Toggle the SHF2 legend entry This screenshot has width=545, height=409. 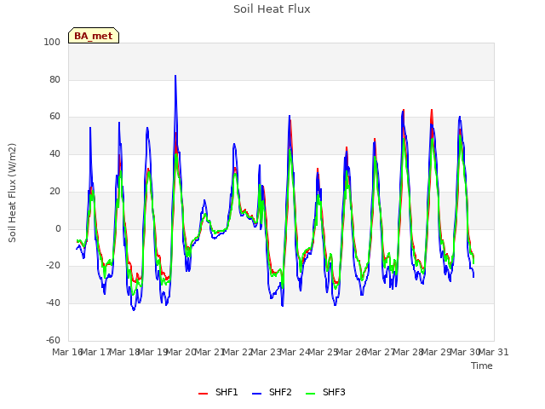click(x=272, y=392)
